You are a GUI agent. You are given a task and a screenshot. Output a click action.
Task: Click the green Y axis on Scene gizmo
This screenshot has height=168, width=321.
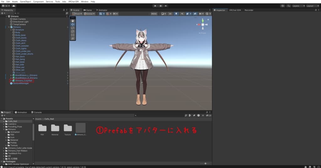pyautogui.click(x=203, y=20)
